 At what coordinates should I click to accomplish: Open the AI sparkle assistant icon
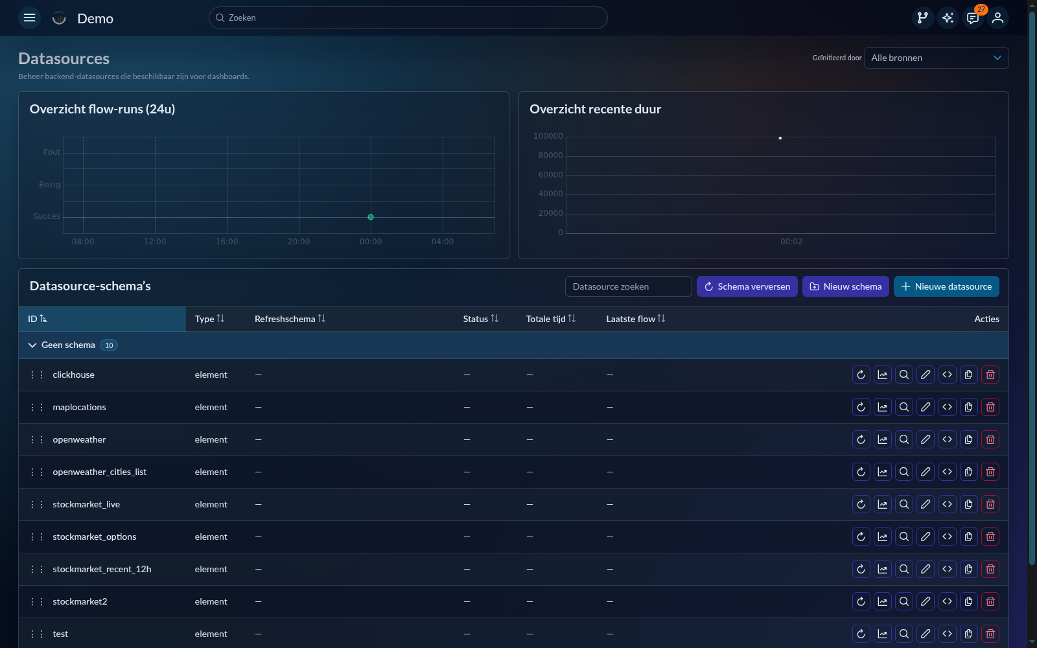(x=948, y=18)
